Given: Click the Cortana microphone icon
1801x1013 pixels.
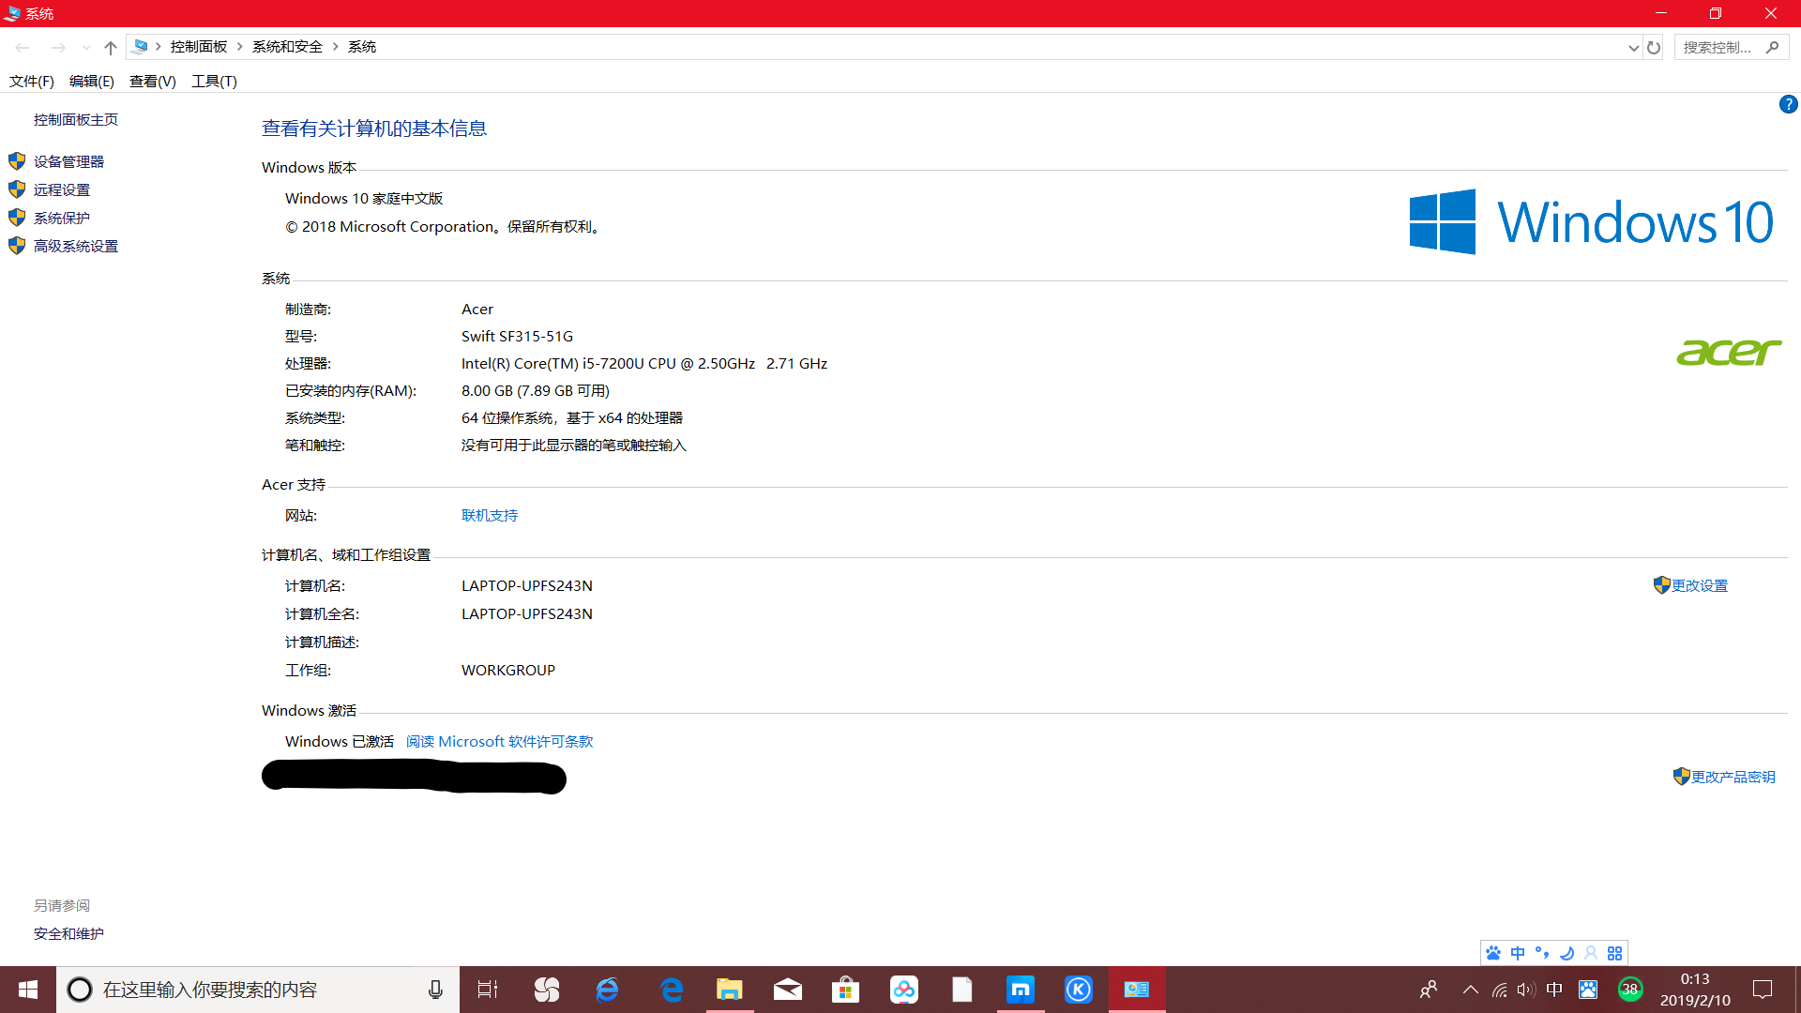Looking at the screenshot, I should click(435, 990).
